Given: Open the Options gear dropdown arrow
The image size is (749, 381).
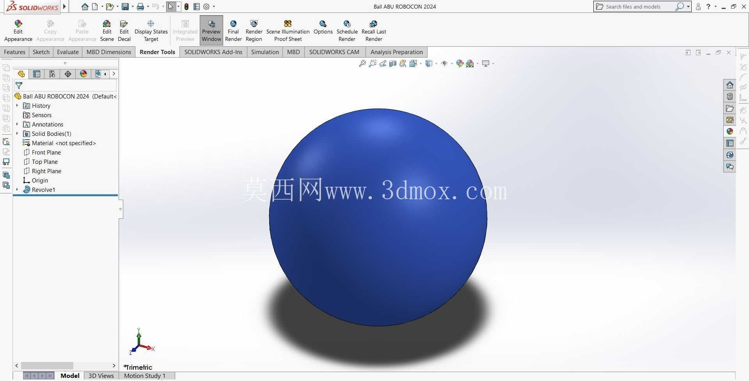Looking at the screenshot, I should 214,7.
